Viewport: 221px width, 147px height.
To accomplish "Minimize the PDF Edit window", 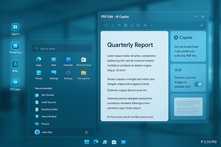I will 196,16.
